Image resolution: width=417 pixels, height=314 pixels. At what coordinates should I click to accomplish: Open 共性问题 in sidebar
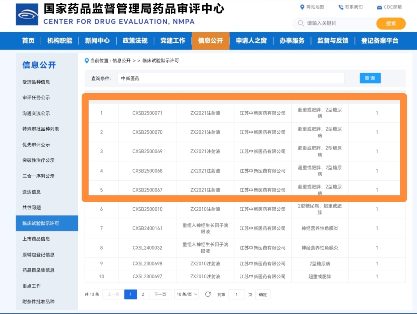coord(31,207)
